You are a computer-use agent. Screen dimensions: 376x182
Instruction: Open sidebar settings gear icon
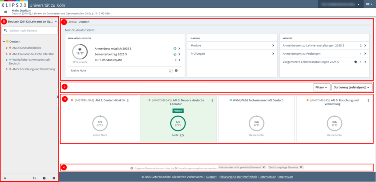tap(54, 178)
